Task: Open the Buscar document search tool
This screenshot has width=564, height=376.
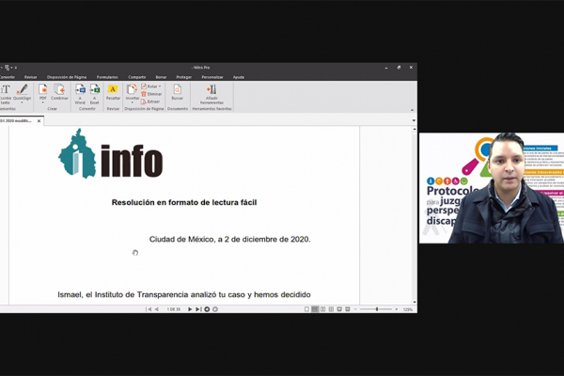Action: [178, 92]
